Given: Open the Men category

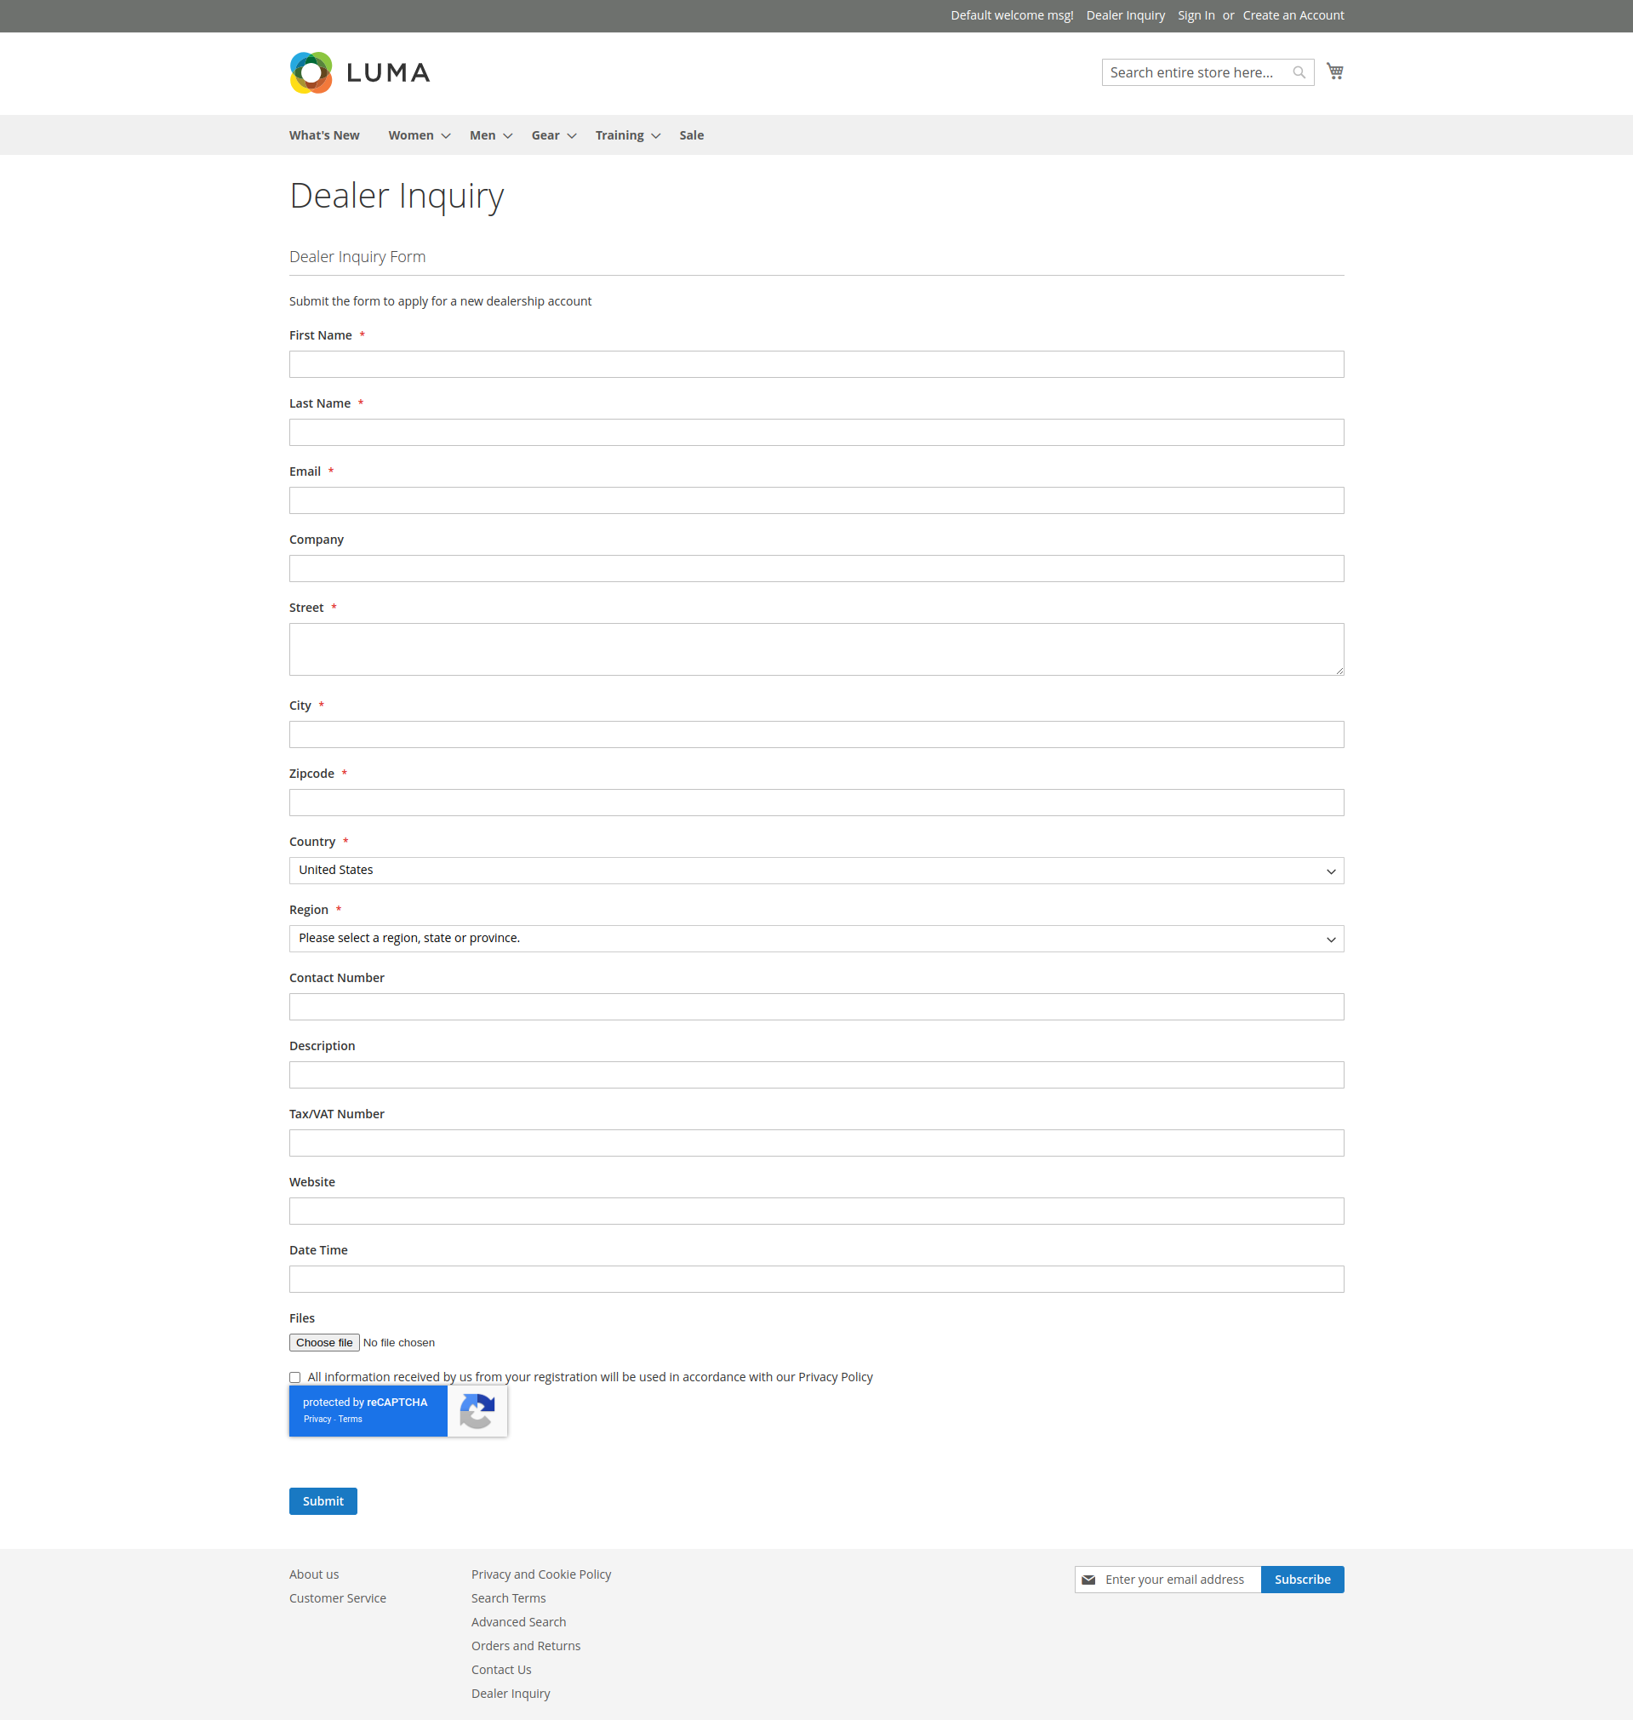Looking at the screenshot, I should (482, 135).
